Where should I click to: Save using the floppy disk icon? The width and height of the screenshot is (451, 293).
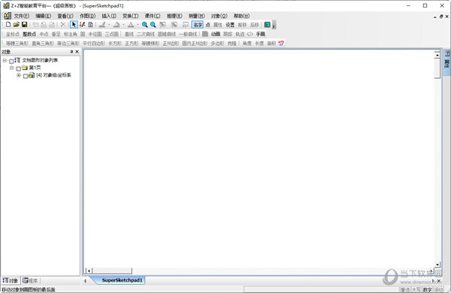pyautogui.click(x=25, y=25)
